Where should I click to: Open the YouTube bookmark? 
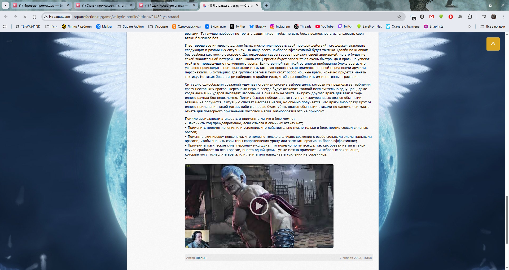click(324, 26)
